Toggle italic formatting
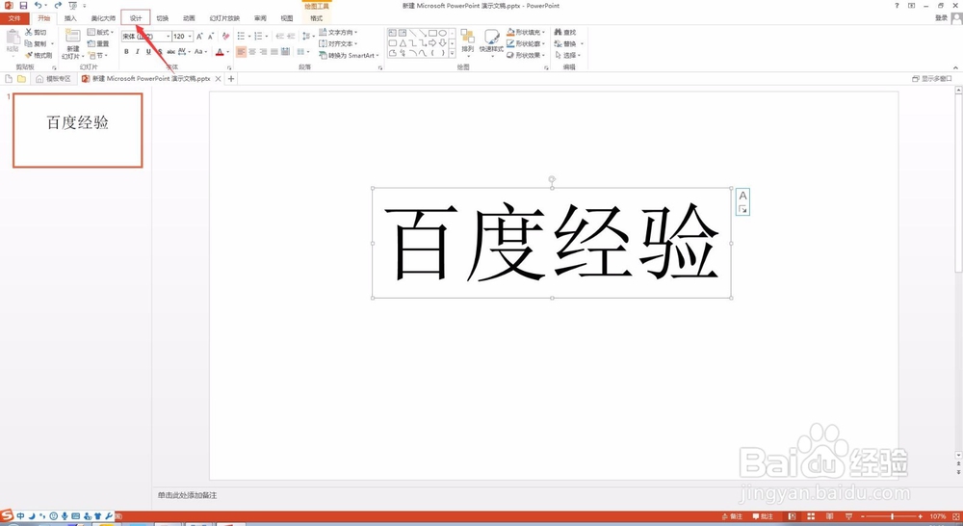Viewport: 963px width, 526px height. (138, 52)
